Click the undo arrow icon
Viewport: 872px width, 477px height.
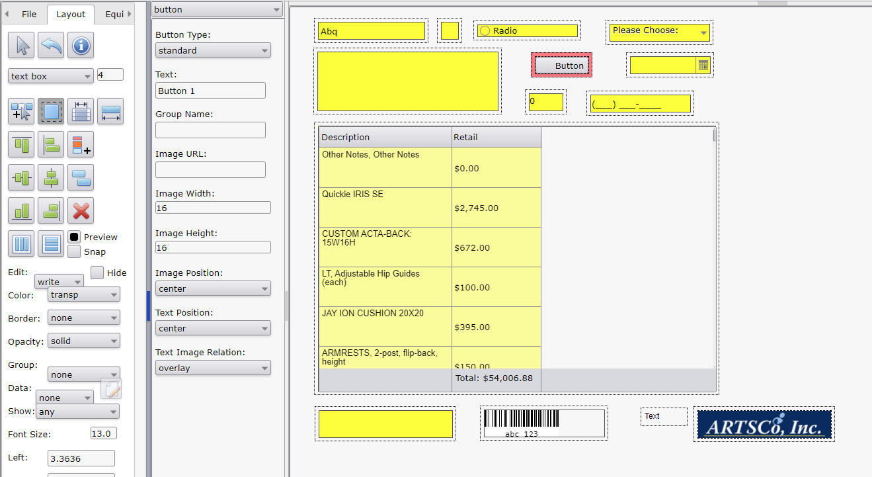click(51, 45)
